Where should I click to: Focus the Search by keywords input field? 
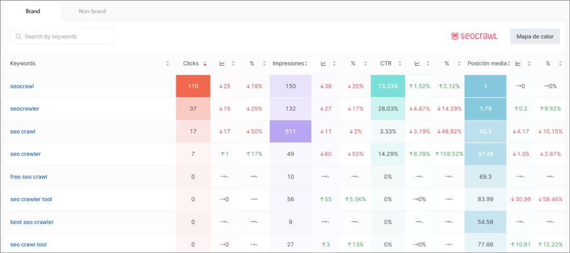tap(67, 37)
